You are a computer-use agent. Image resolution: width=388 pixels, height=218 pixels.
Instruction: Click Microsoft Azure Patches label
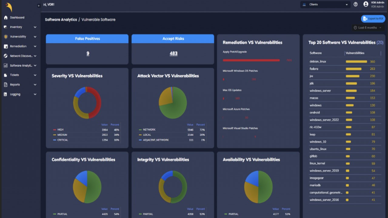pyautogui.click(x=236, y=109)
